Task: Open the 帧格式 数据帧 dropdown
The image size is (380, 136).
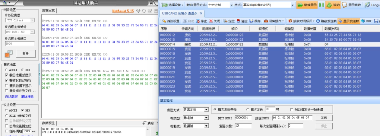Action: point(206,126)
